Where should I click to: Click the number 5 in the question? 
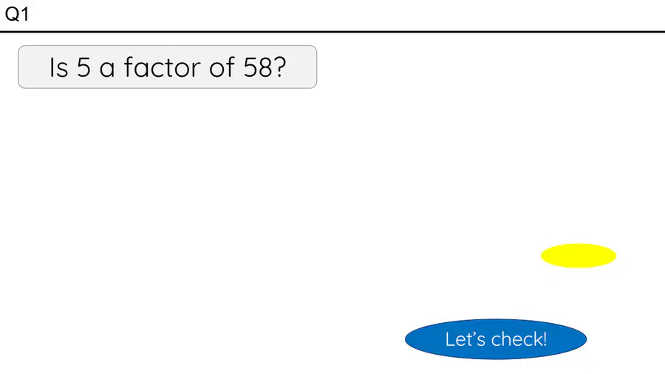[83, 67]
